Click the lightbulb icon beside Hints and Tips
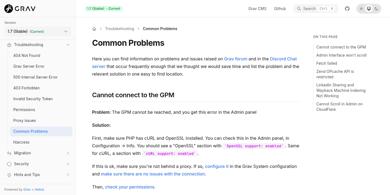The image size is (390, 195). tap(9, 175)
